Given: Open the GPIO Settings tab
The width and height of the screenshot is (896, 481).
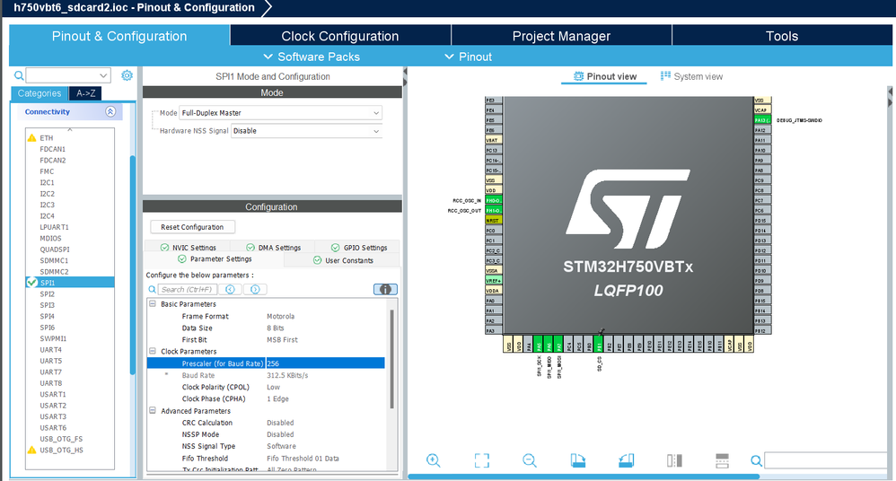Looking at the screenshot, I should 359,248.
